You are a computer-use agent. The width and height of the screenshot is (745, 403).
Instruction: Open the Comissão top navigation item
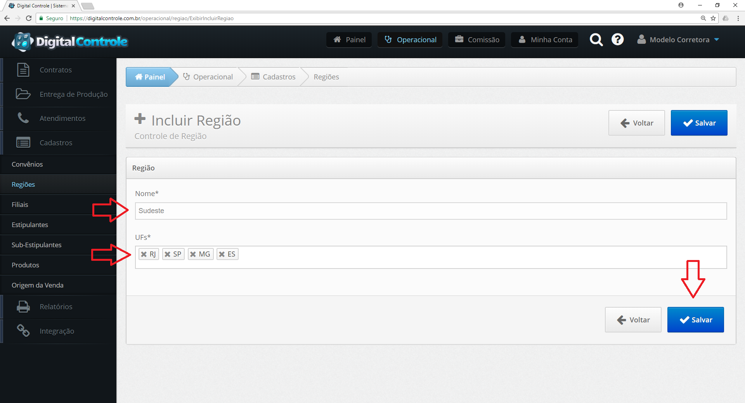477,40
